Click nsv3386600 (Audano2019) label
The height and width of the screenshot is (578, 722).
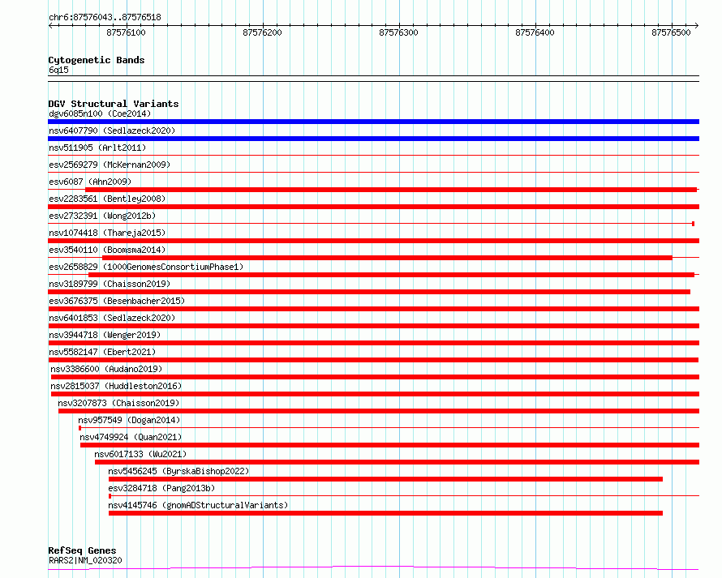(106, 369)
